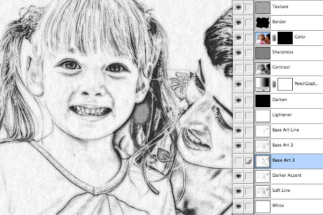
Task: Toggle the link box next to Base Art 2
Action: tap(249, 146)
